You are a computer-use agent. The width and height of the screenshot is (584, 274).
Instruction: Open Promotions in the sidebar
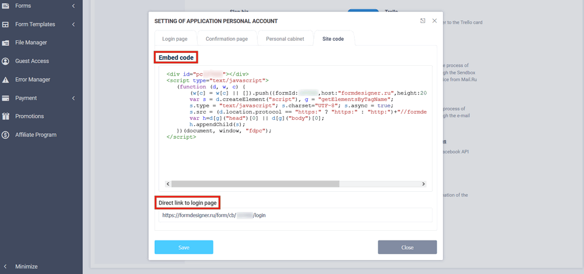click(29, 116)
